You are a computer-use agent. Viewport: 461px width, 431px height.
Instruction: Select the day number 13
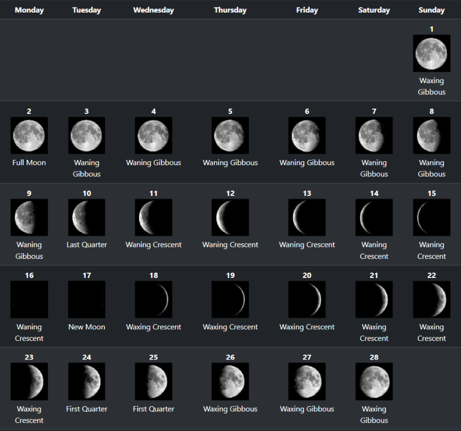tap(307, 193)
